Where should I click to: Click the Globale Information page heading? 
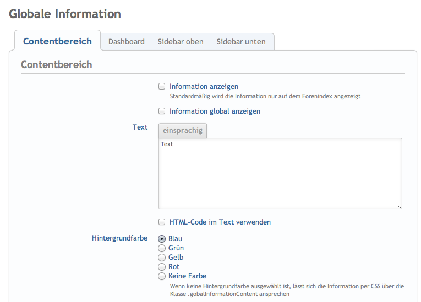coord(65,14)
